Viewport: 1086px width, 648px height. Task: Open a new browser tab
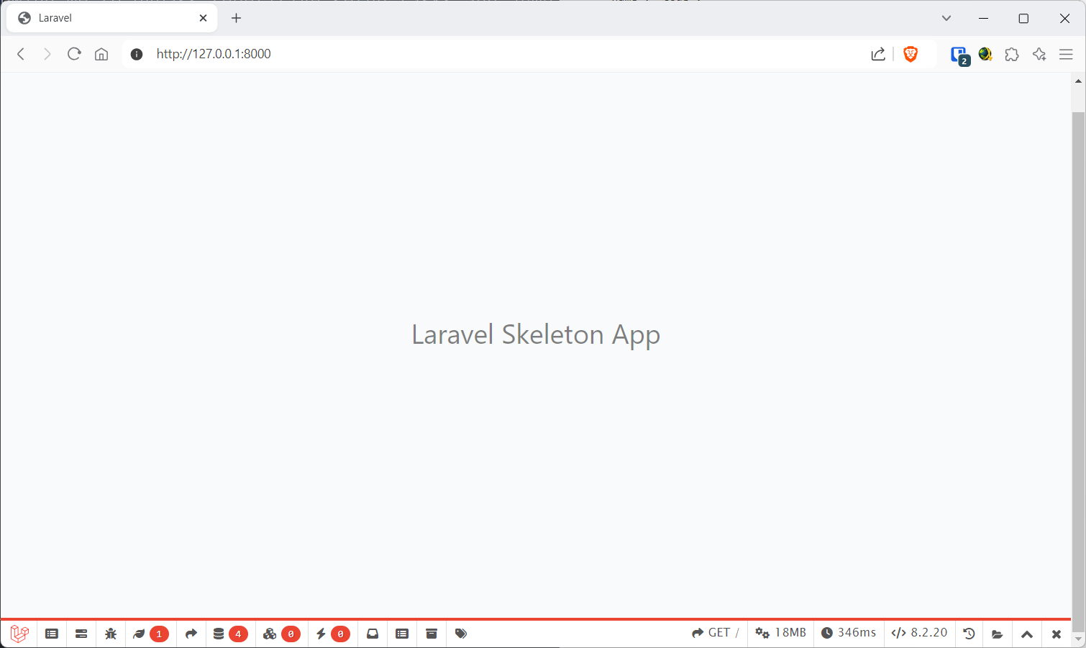pos(237,18)
